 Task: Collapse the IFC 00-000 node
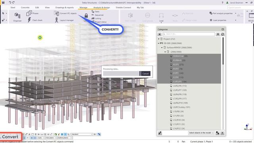pyautogui.click(x=159, y=43)
